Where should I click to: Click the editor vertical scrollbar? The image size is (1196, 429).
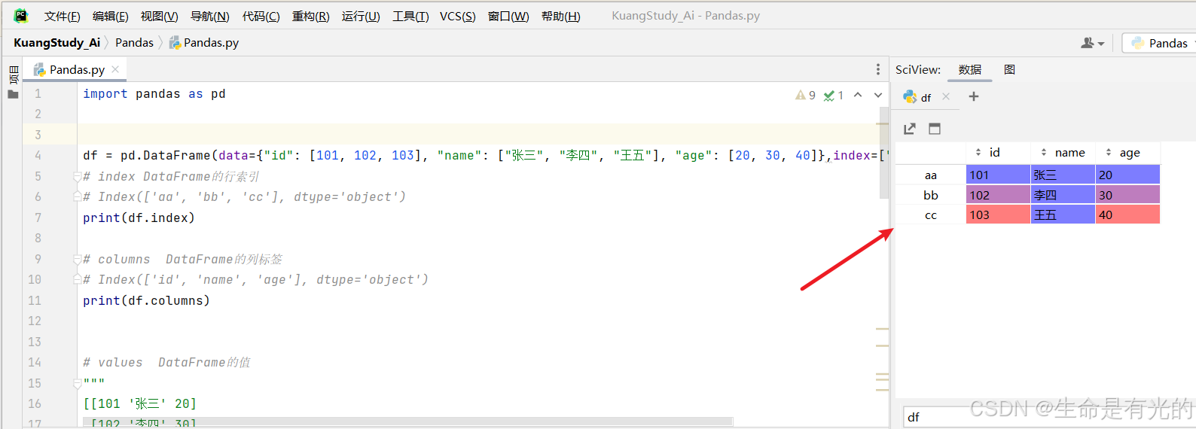point(884,154)
